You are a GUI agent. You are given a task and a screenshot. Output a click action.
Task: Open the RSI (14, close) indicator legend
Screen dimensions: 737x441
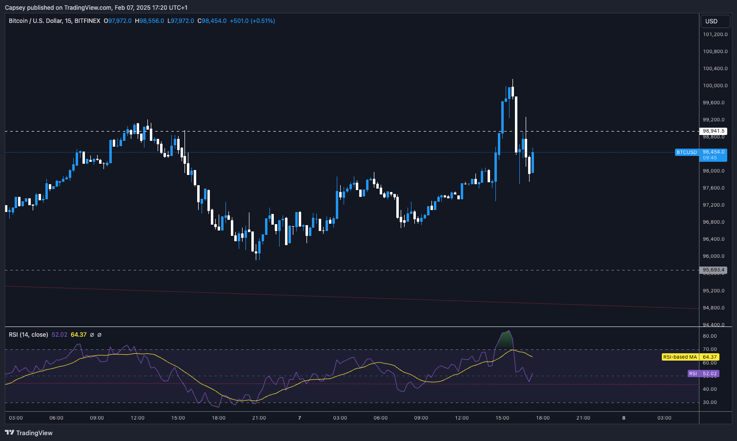pyautogui.click(x=28, y=335)
